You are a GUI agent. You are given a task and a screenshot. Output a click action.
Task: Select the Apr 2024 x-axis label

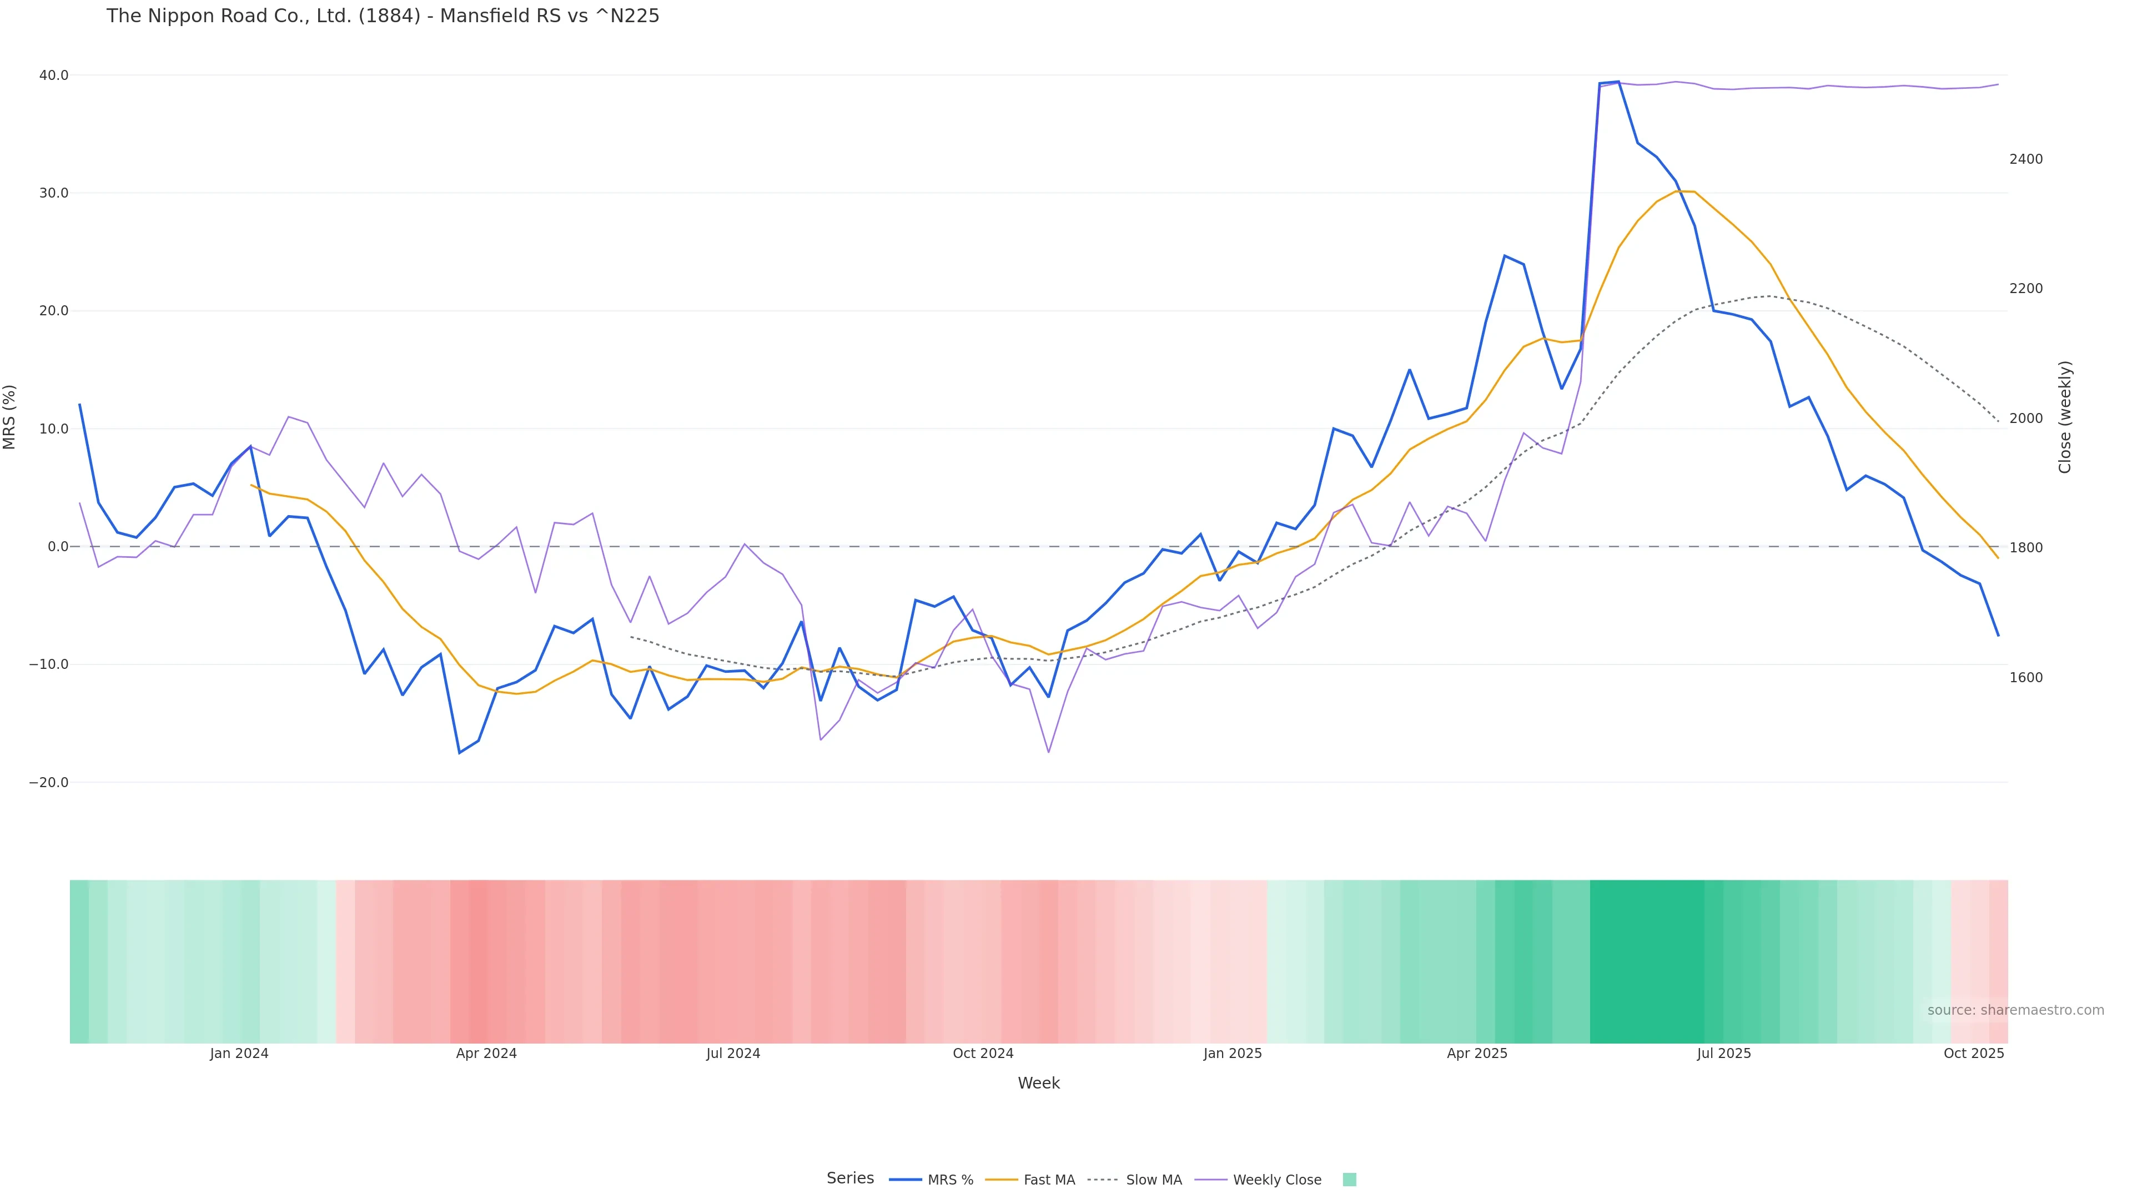pos(486,1054)
